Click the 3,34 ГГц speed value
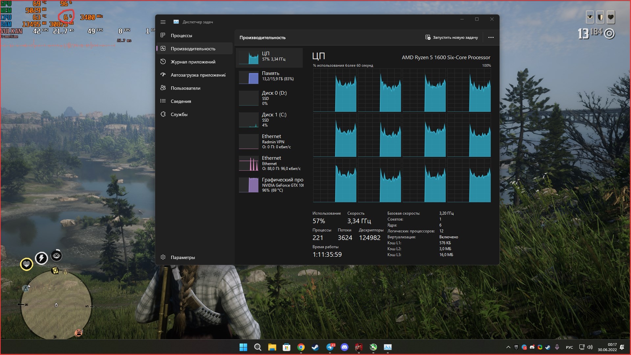This screenshot has height=355, width=631. click(x=359, y=221)
